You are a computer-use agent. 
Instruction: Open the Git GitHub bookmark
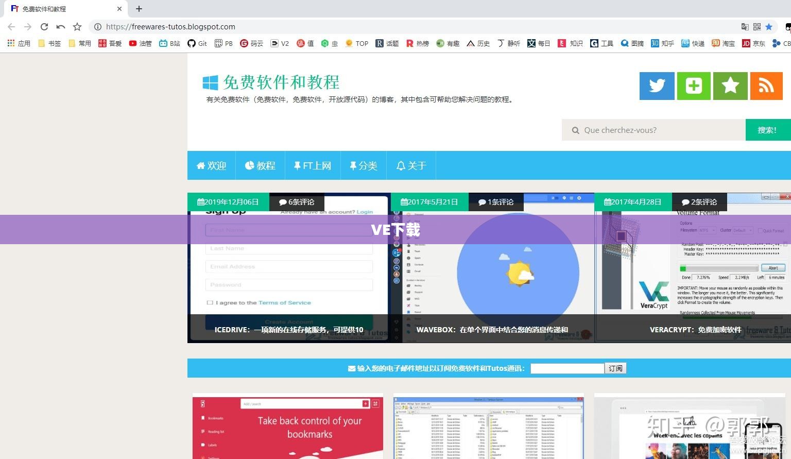click(197, 43)
